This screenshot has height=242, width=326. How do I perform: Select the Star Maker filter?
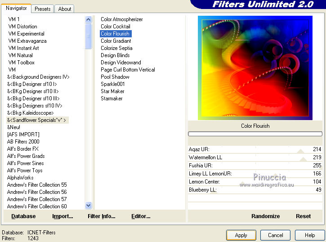tap(112, 91)
